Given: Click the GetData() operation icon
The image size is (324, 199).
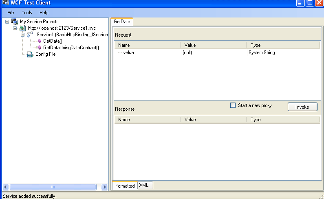Looking at the screenshot, I should (39, 41).
